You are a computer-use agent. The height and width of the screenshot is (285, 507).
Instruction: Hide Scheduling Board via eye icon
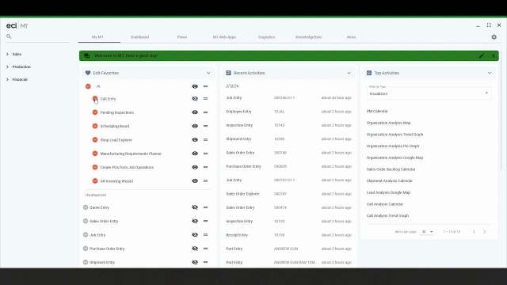point(195,126)
